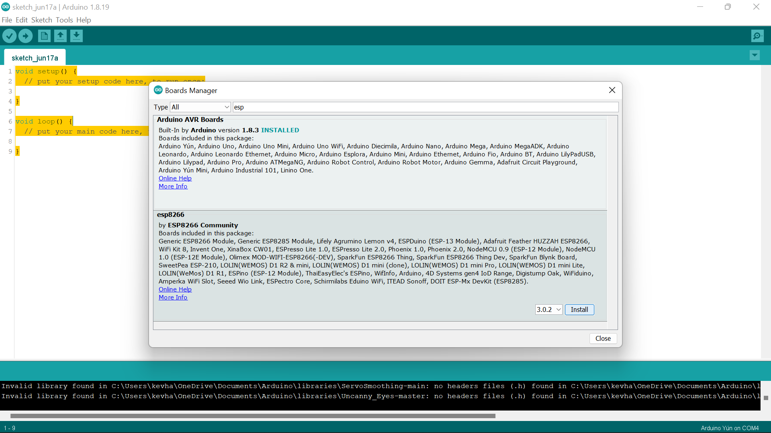Viewport: 771px width, 433px height.
Task: Click the Save sketch icon
Action: click(x=76, y=36)
